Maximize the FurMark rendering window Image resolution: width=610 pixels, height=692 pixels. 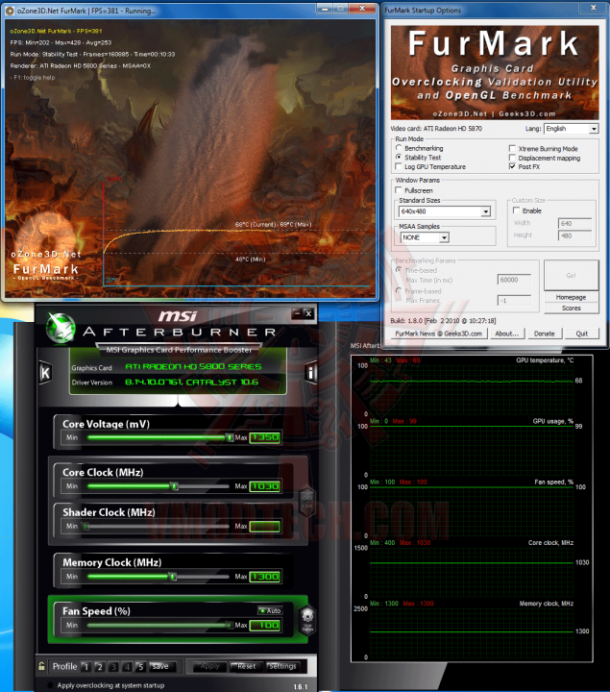340,9
